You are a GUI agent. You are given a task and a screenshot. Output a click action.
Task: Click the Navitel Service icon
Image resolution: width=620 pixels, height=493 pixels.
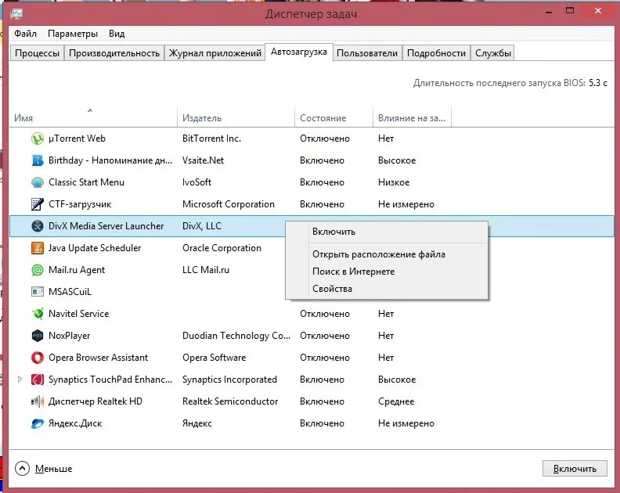37,314
